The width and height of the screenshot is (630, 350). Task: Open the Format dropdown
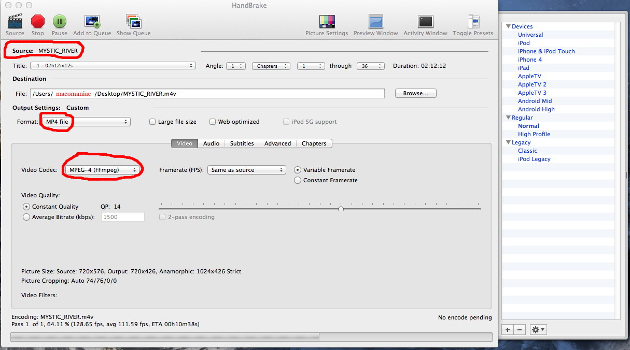coord(86,122)
